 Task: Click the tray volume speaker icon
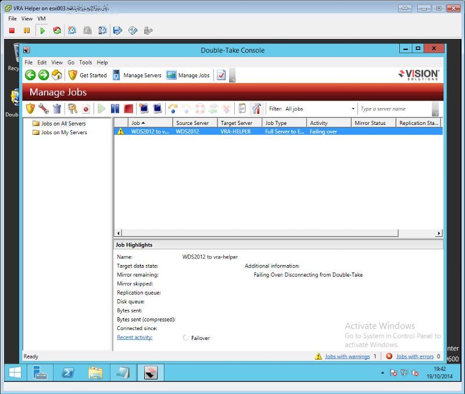tap(415, 373)
